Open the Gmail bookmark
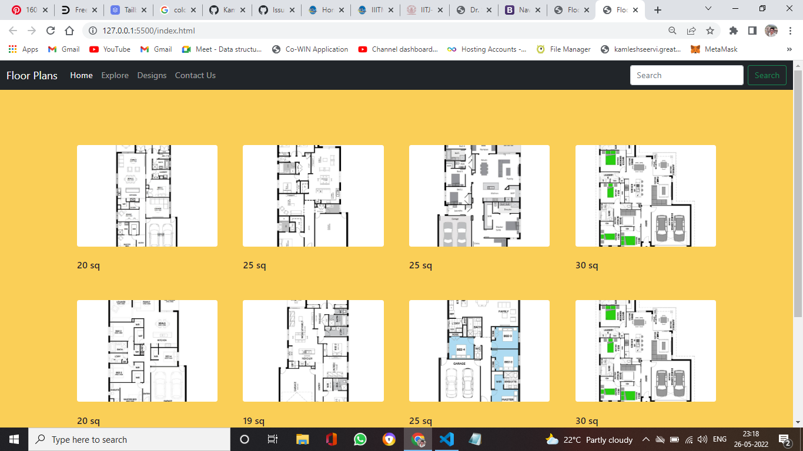 [63, 49]
